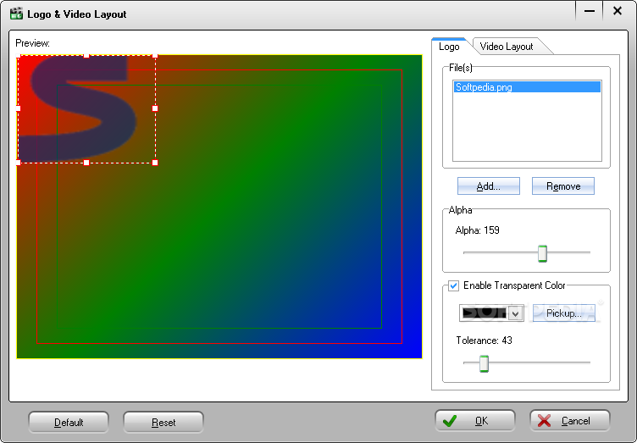Click the Cancel button
The height and width of the screenshot is (443, 637).
pos(570,421)
